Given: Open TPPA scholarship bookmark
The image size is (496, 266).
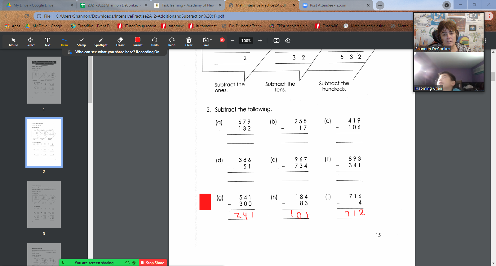Looking at the screenshot, I should point(290,26).
